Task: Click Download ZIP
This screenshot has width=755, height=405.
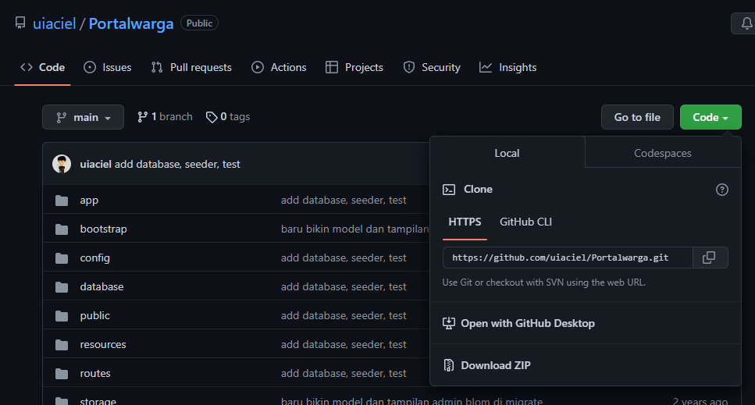Action: (496, 365)
